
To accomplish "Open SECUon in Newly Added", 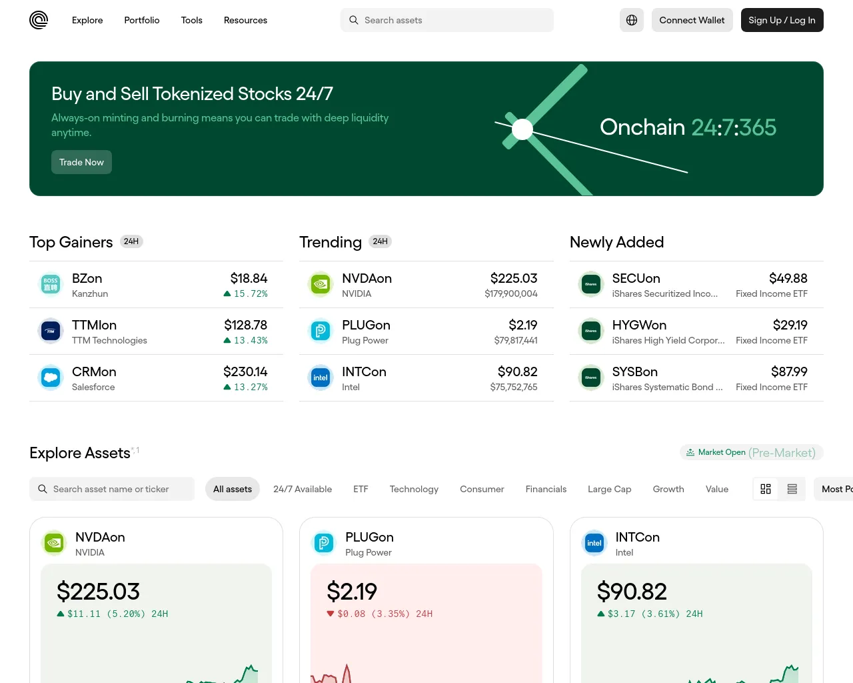I will 696,285.
